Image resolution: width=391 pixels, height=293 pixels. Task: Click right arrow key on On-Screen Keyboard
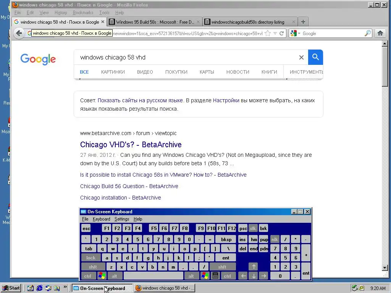tap(264, 276)
